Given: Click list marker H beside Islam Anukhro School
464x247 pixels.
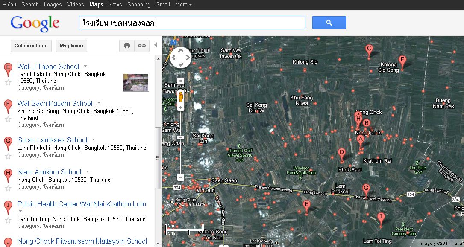Looking at the screenshot, I should 8,175.
